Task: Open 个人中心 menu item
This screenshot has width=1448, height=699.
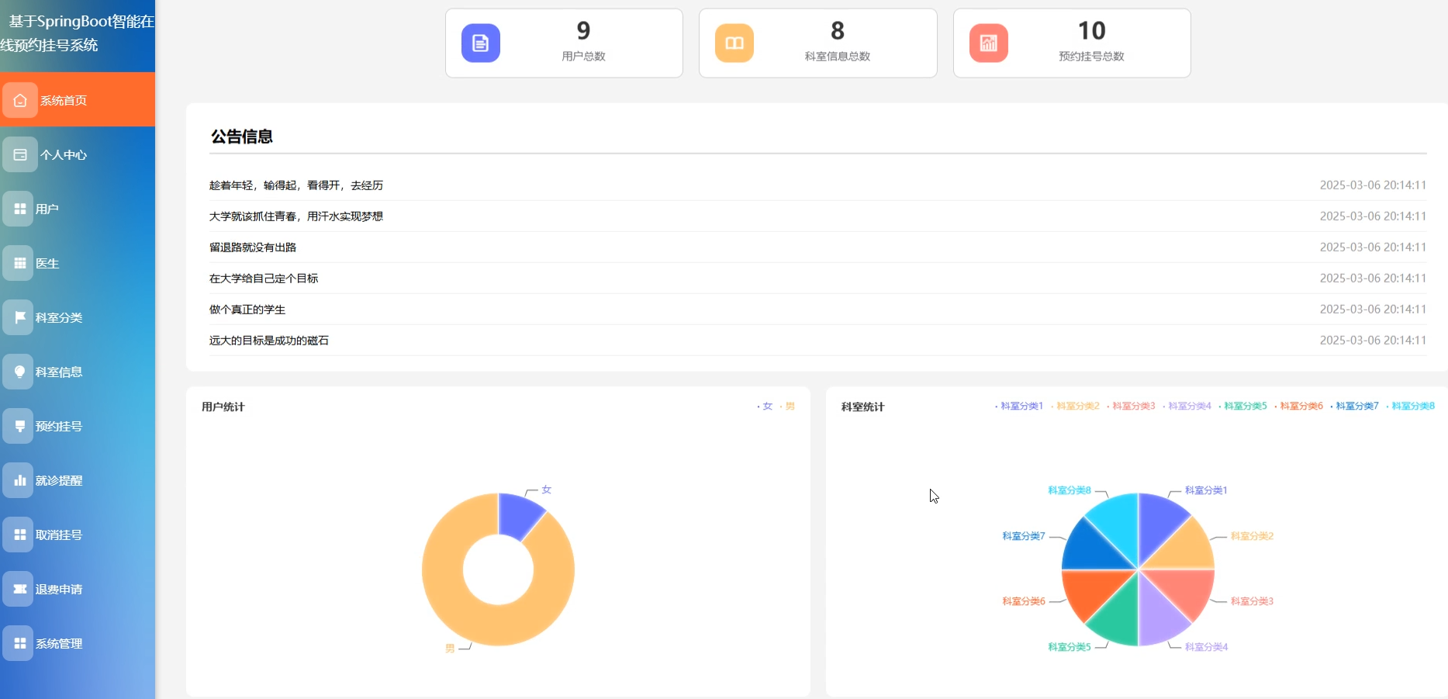Action: 78,154
